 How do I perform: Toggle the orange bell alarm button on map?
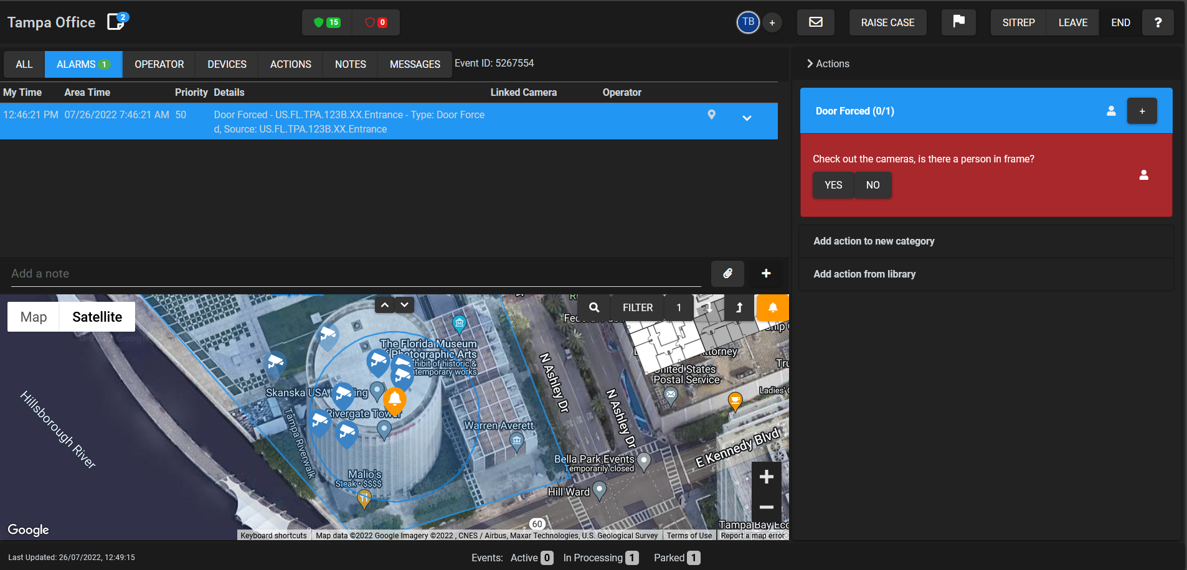772,307
